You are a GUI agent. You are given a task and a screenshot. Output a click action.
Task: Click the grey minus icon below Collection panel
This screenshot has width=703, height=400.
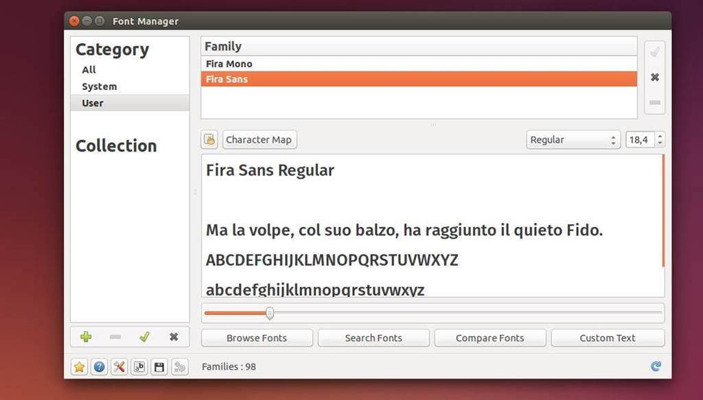click(x=115, y=337)
